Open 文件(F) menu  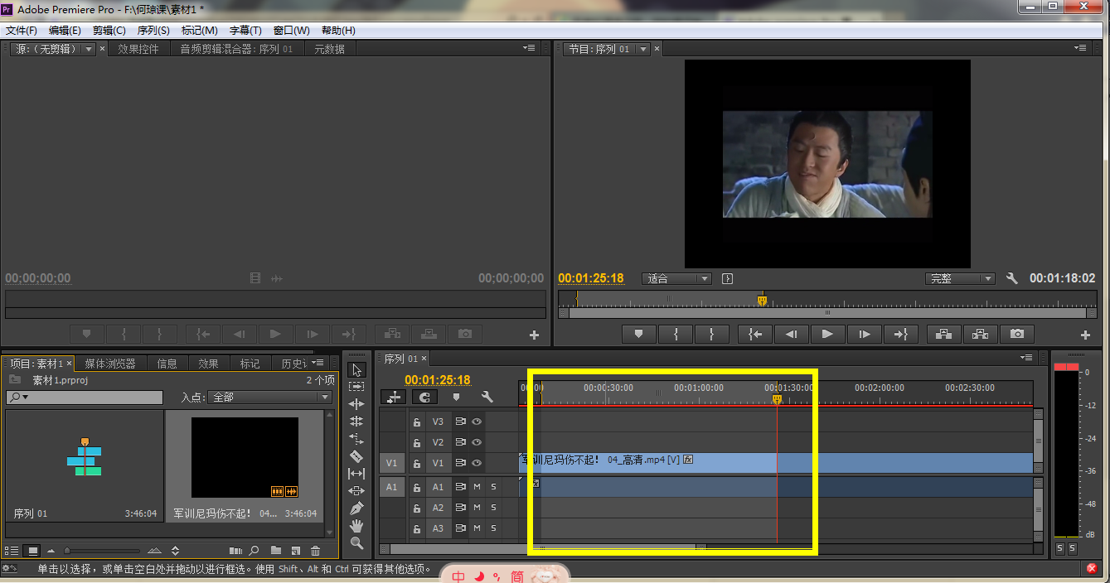point(22,31)
